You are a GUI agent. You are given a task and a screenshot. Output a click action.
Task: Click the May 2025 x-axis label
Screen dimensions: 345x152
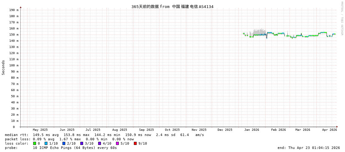click(40, 130)
